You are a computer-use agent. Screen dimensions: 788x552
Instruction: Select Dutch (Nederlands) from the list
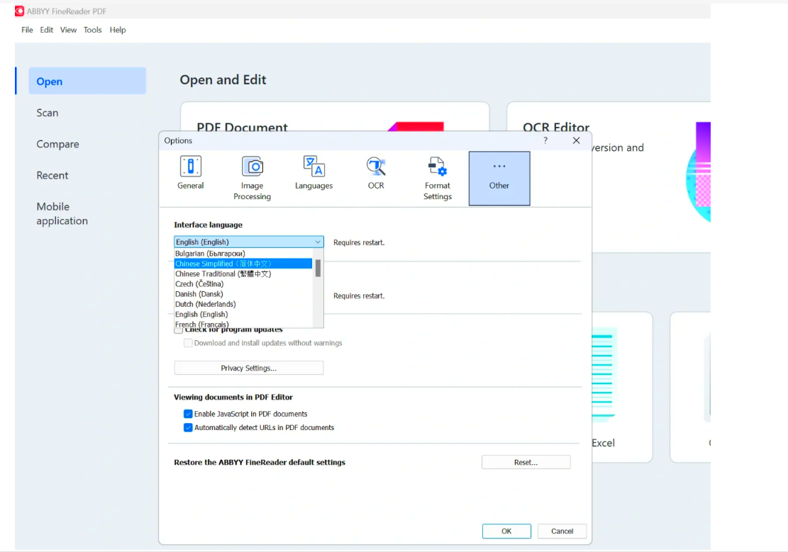(243, 304)
